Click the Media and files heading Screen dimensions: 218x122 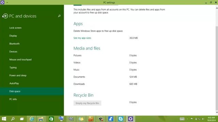87,48
